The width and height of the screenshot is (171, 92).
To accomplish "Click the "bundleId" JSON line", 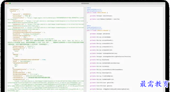I will 27,34.
